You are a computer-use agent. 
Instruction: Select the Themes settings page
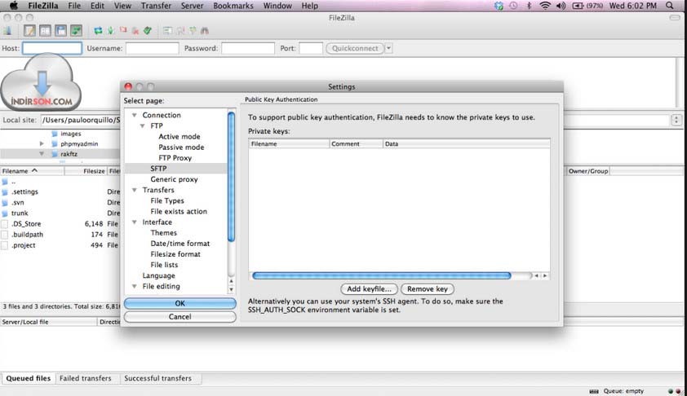click(163, 233)
